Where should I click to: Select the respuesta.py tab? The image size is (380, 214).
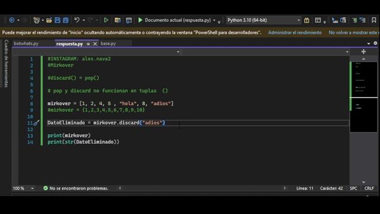(69, 44)
